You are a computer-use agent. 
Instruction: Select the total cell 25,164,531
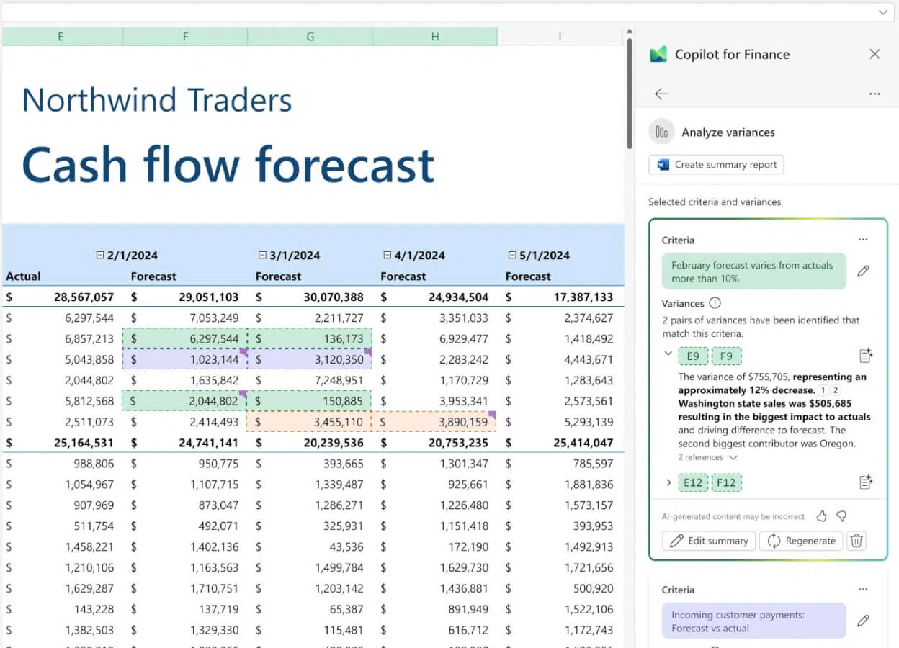tap(61, 443)
